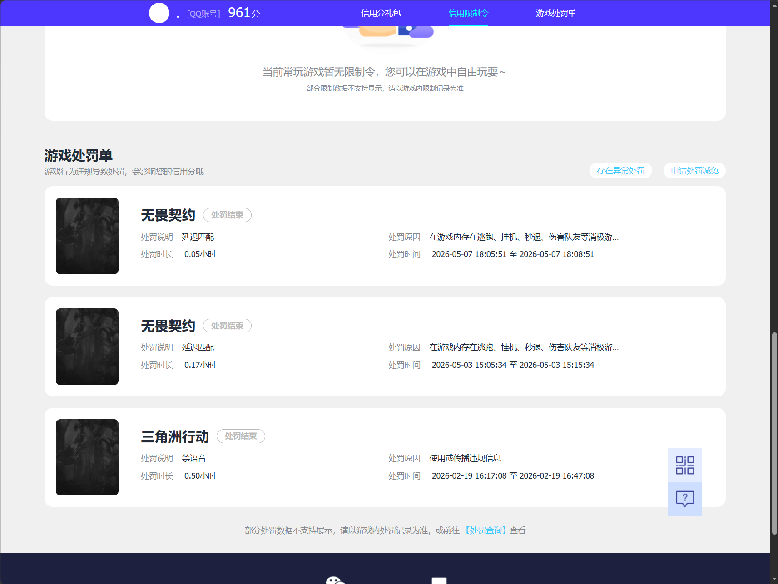Image resolution: width=778 pixels, height=584 pixels.
Task: Open the 信用分礼包 tab
Action: [x=381, y=13]
